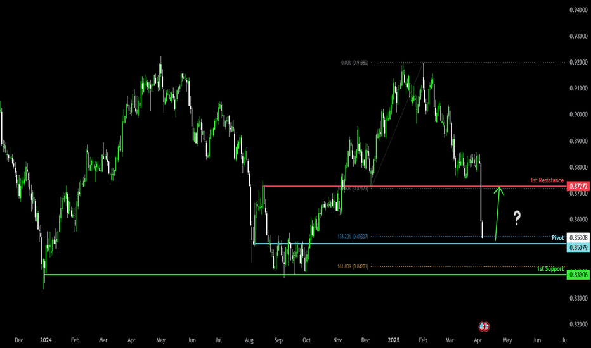The width and height of the screenshot is (591, 348).
Task: Click the '0.00% (0.91980)' Fibonacci label
Action: coord(354,63)
